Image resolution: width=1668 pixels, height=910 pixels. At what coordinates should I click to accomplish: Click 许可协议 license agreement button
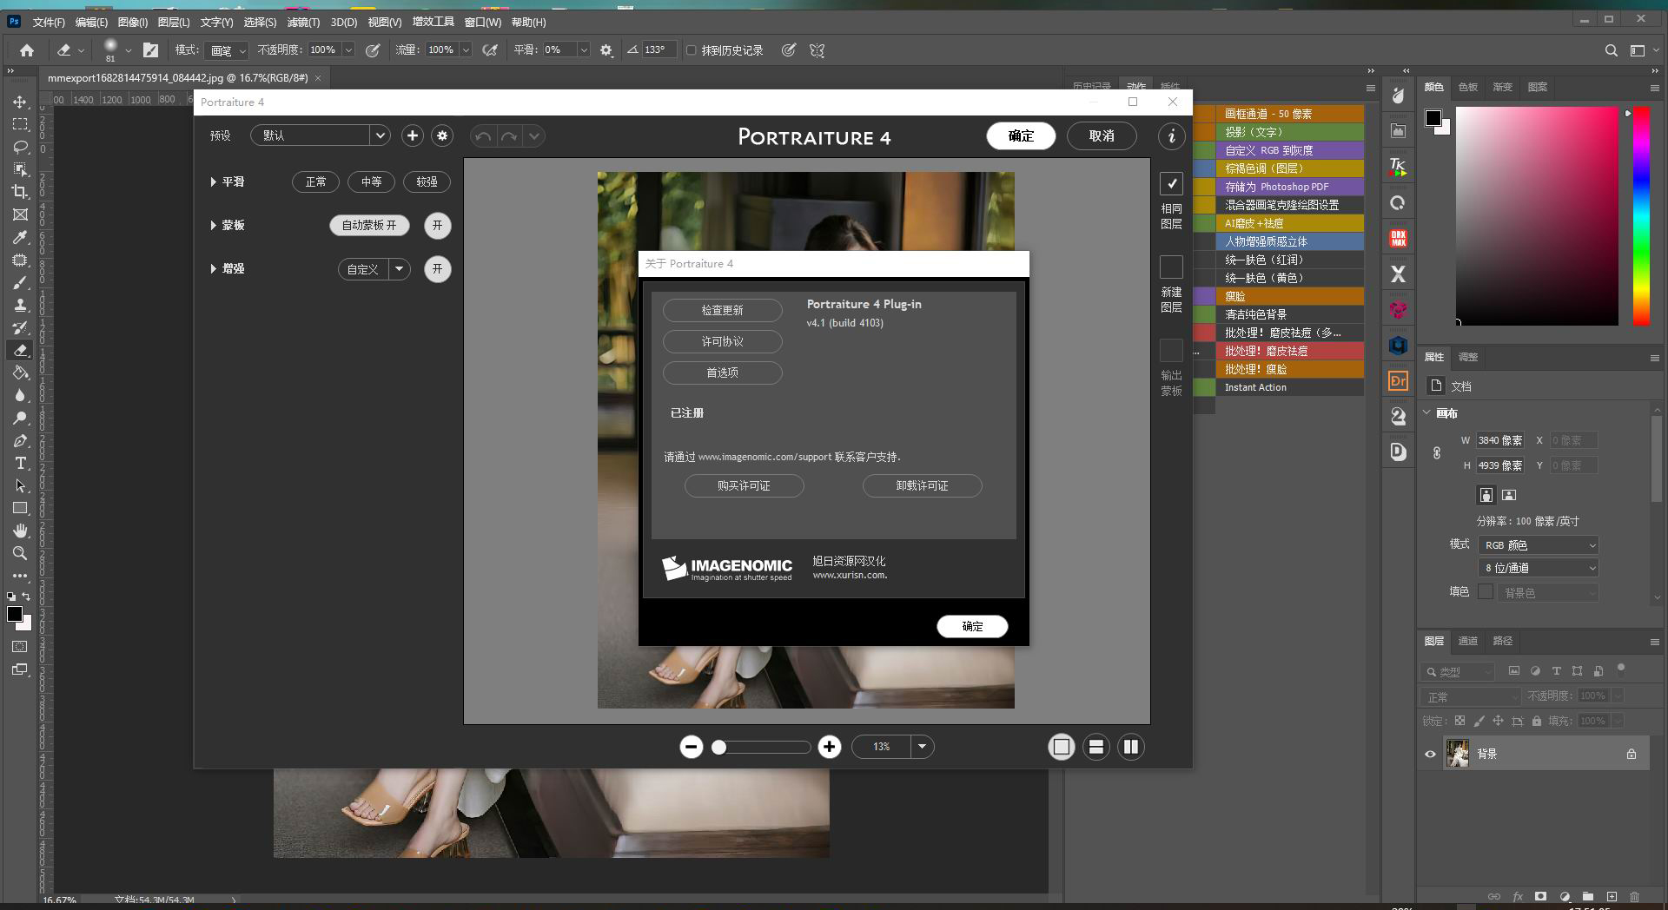723,341
